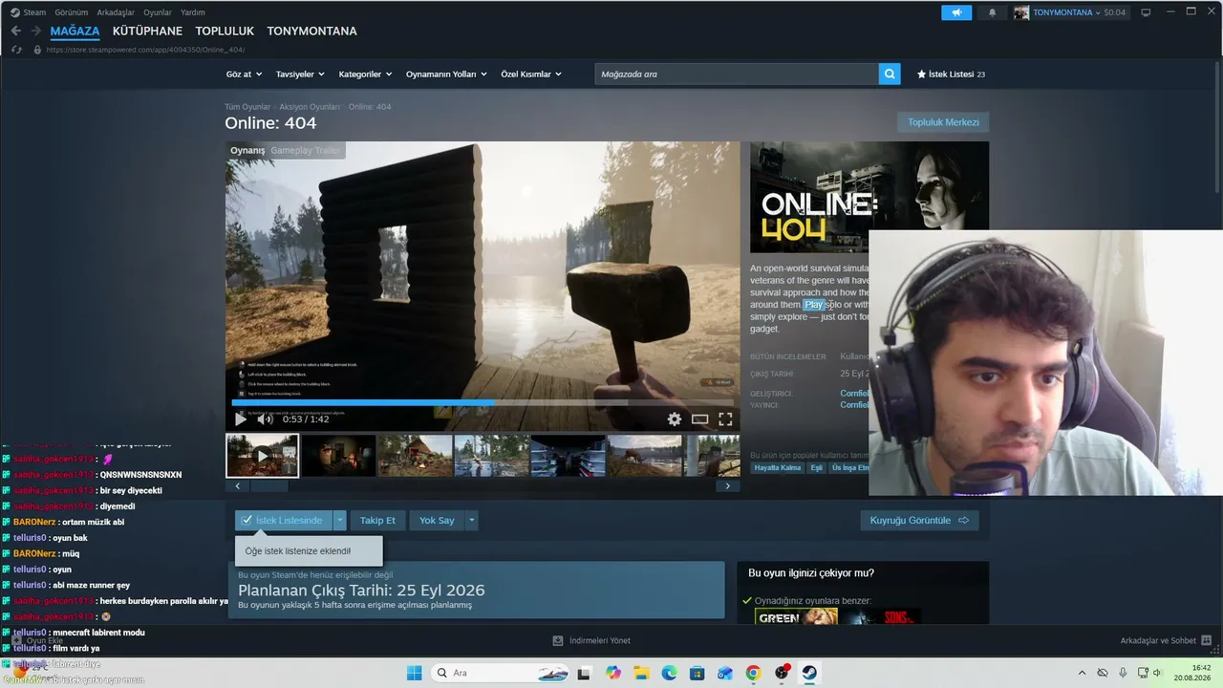Switch trailer to theater mode icon
The height and width of the screenshot is (688, 1223).
click(700, 419)
